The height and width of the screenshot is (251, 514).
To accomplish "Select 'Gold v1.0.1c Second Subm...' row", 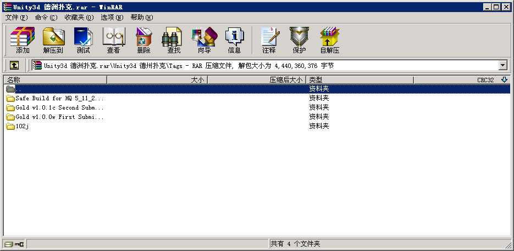I will click(257, 107).
